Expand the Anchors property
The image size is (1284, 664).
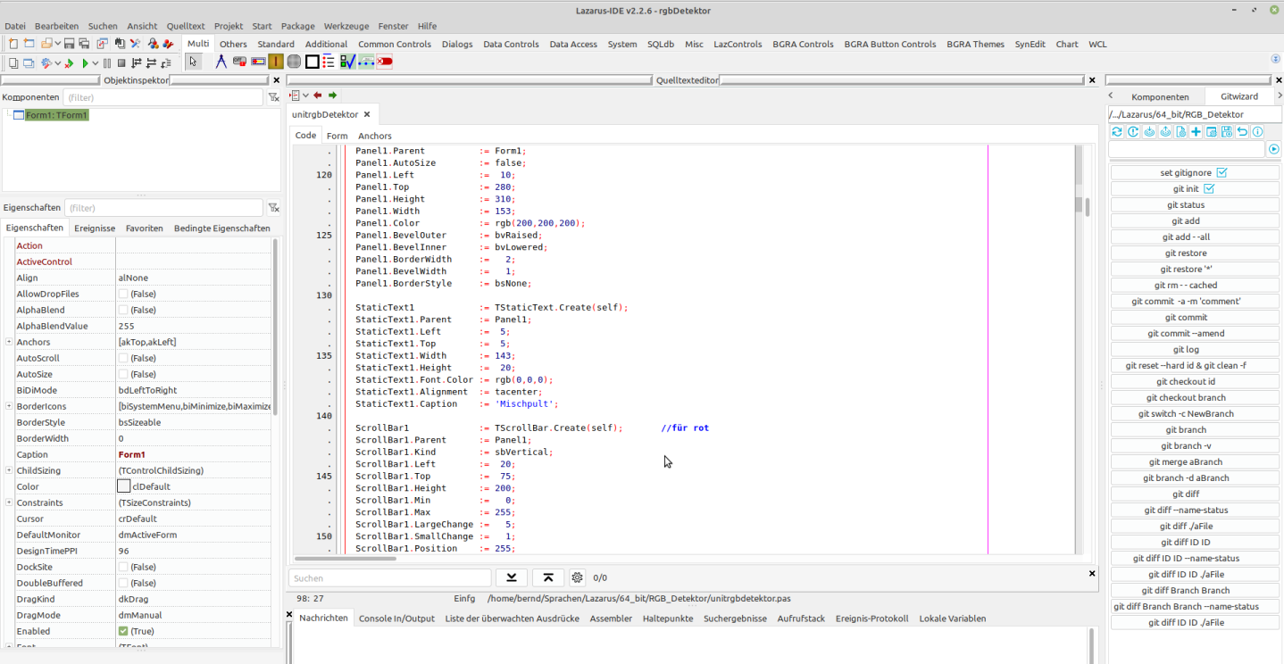point(9,342)
